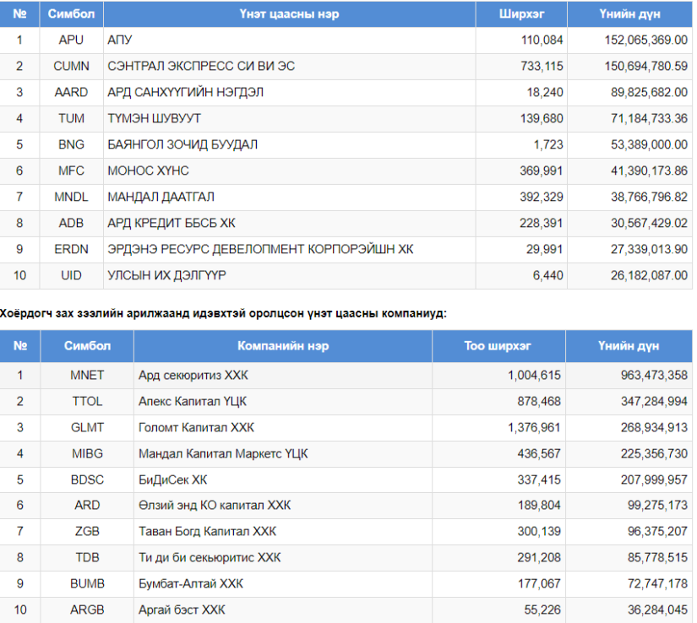697x623 pixels.
Task: Select the BUMB symbol cell
Action: point(87,584)
